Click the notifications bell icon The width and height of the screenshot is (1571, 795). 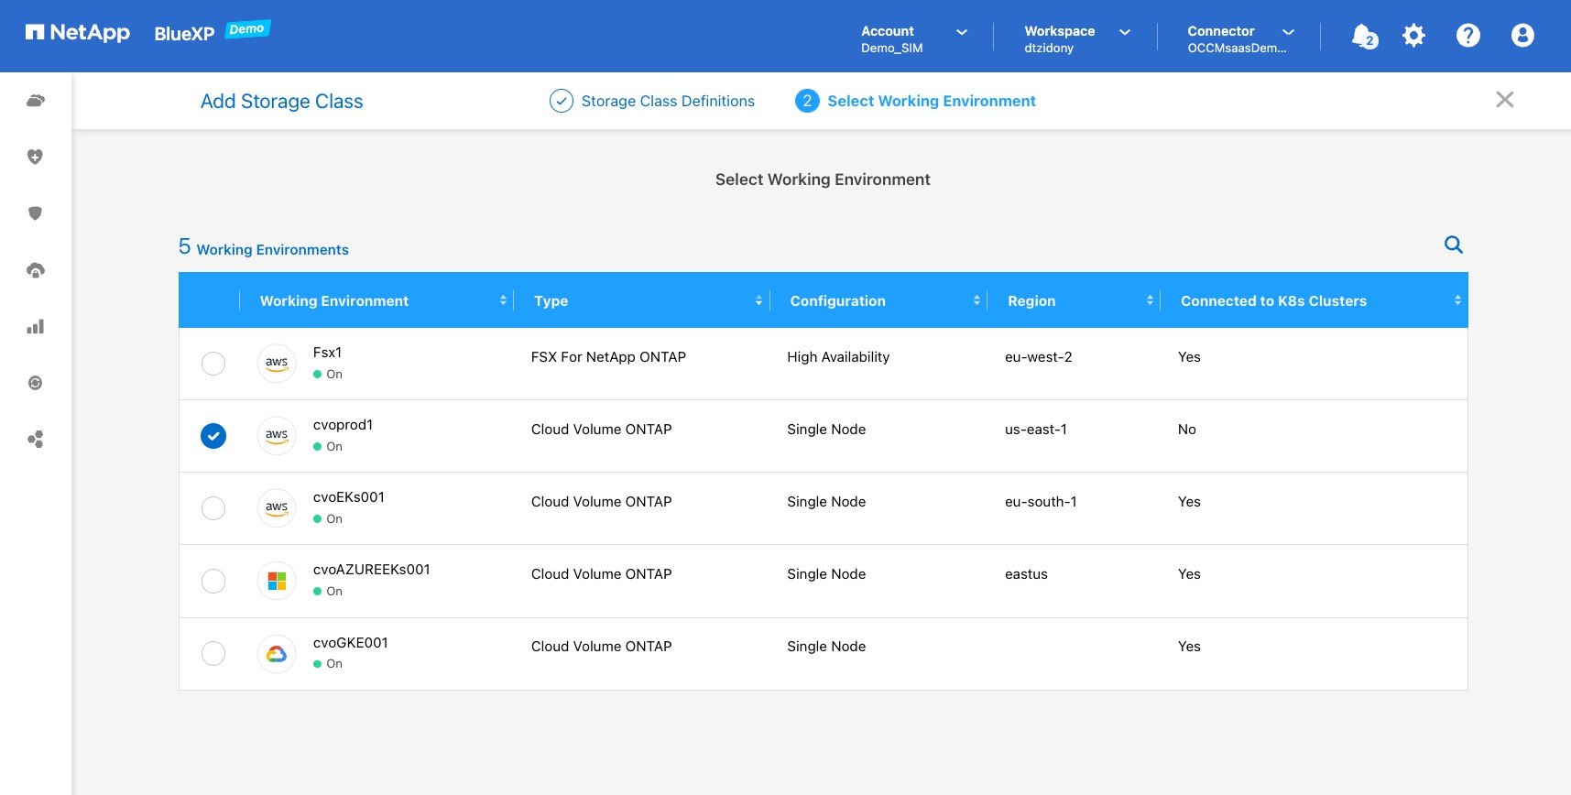click(x=1363, y=36)
